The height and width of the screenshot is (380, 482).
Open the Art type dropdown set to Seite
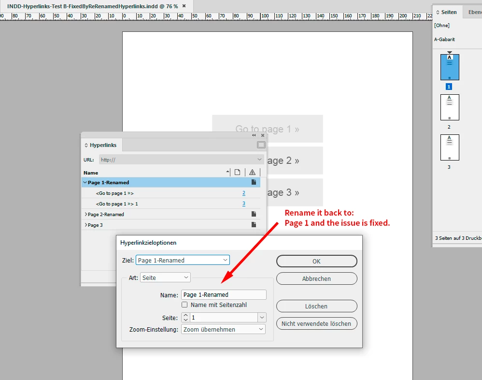coord(186,278)
